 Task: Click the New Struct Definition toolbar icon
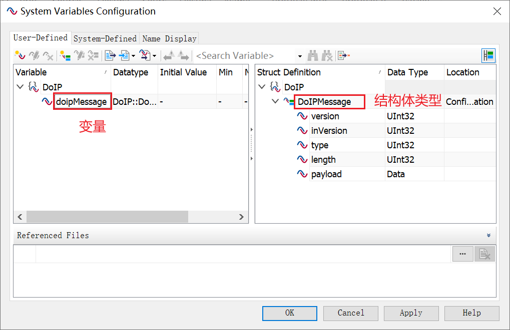65,55
